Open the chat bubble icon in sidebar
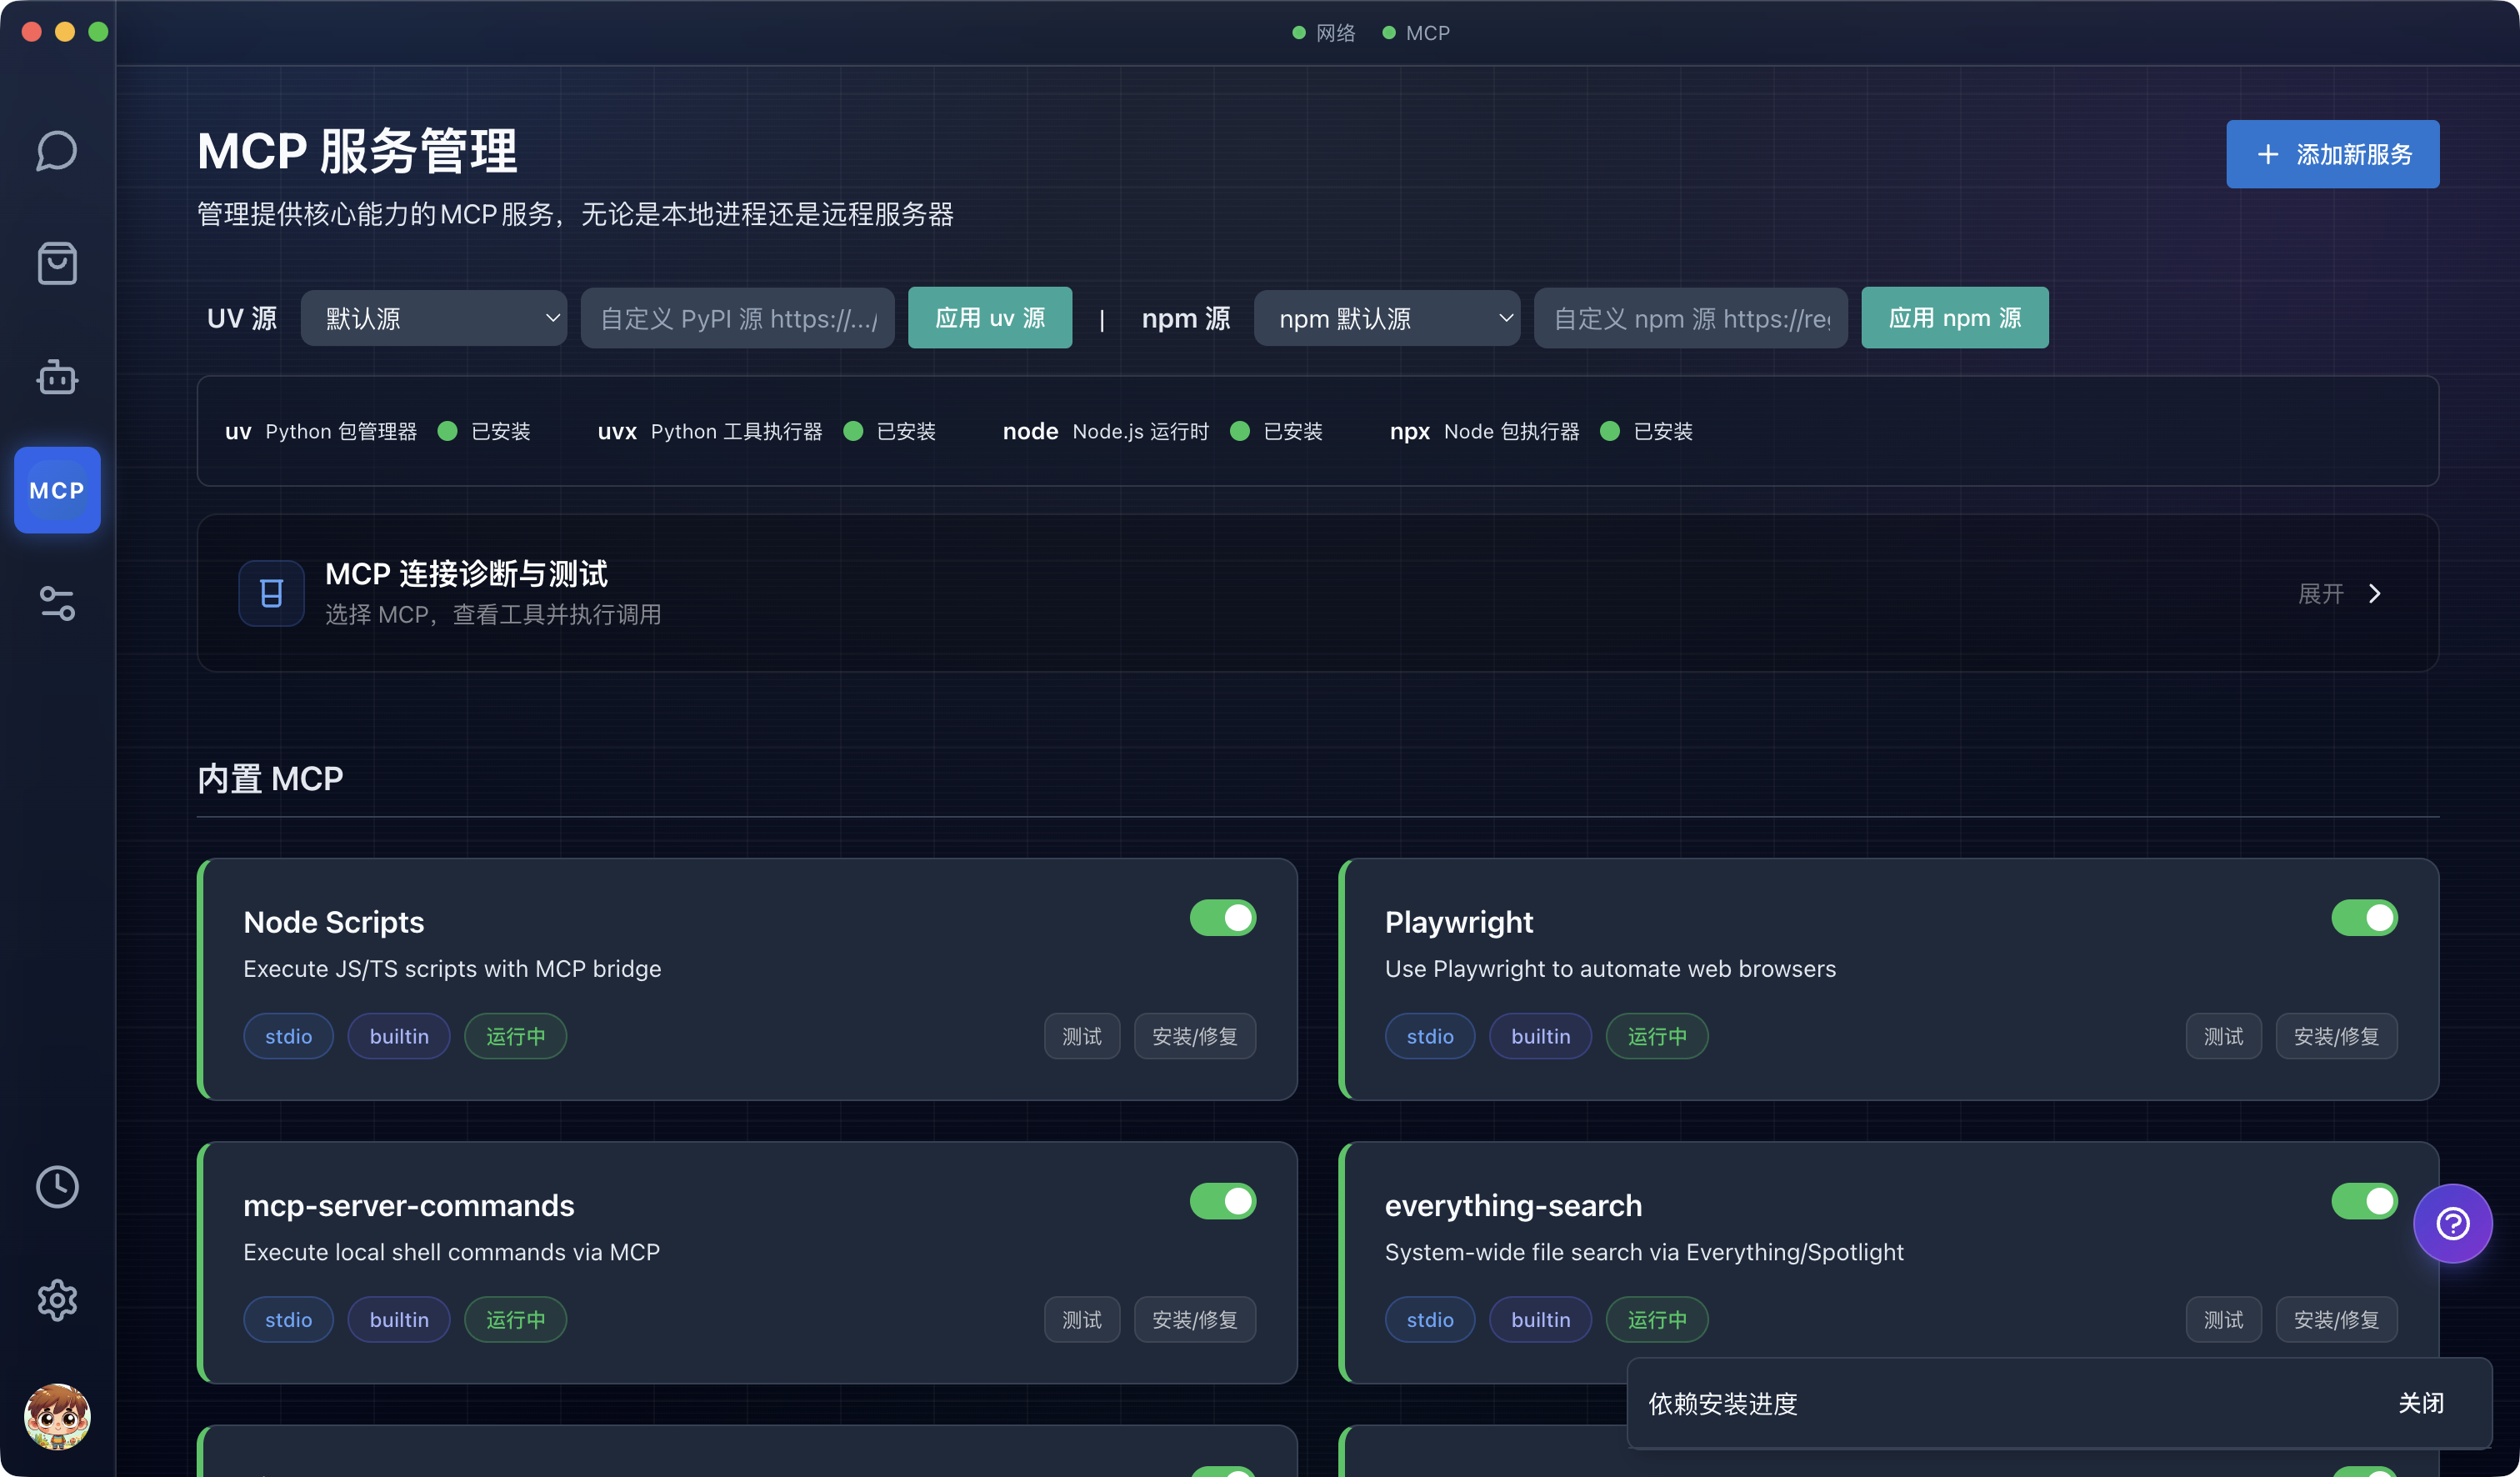Screen dimensions: 2520x1477 click(57, 151)
